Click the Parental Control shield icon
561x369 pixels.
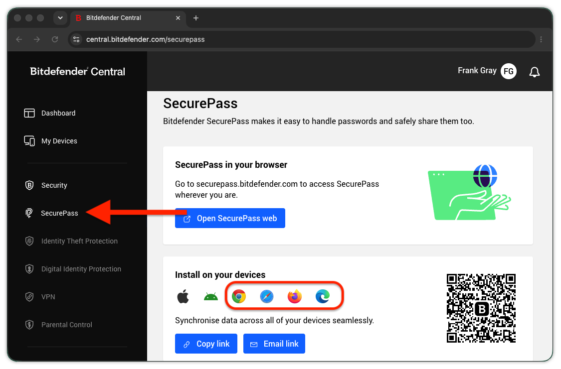click(x=29, y=324)
